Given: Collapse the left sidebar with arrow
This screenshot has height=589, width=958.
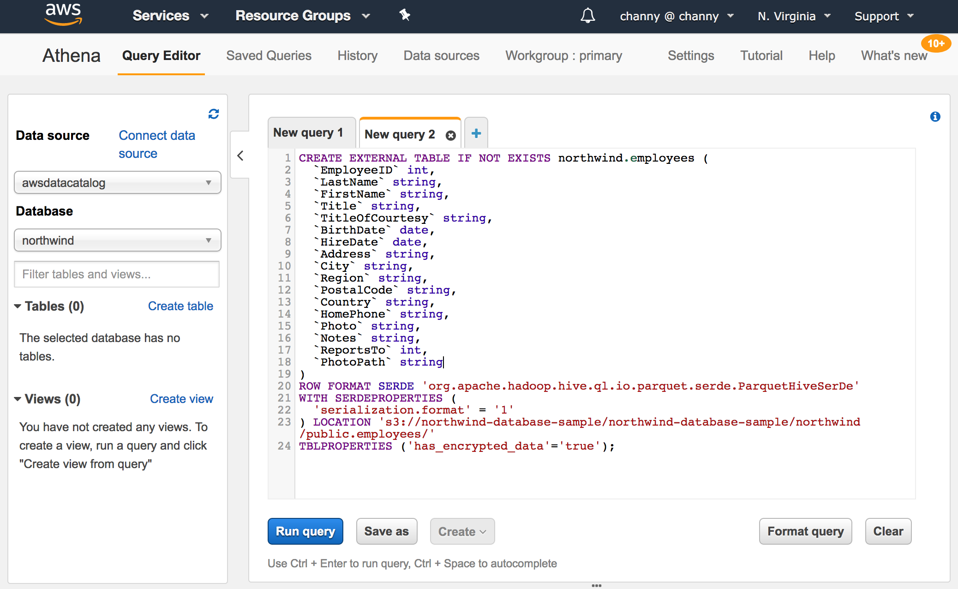Looking at the screenshot, I should [x=240, y=156].
